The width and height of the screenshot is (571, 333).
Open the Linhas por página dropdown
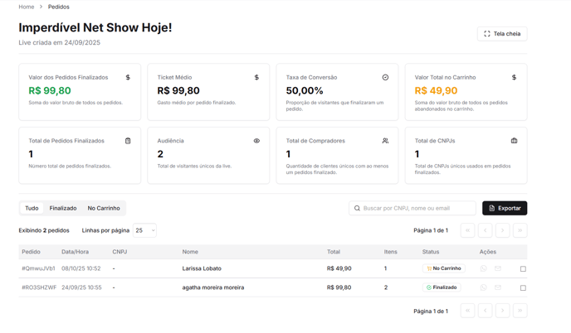tap(144, 230)
